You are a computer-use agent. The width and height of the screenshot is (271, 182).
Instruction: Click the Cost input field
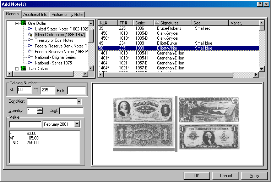pyautogui.click(x=71, y=110)
